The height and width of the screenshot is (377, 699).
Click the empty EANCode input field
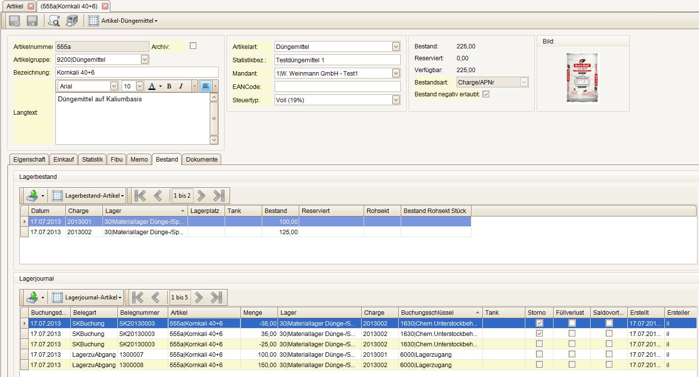pos(337,86)
